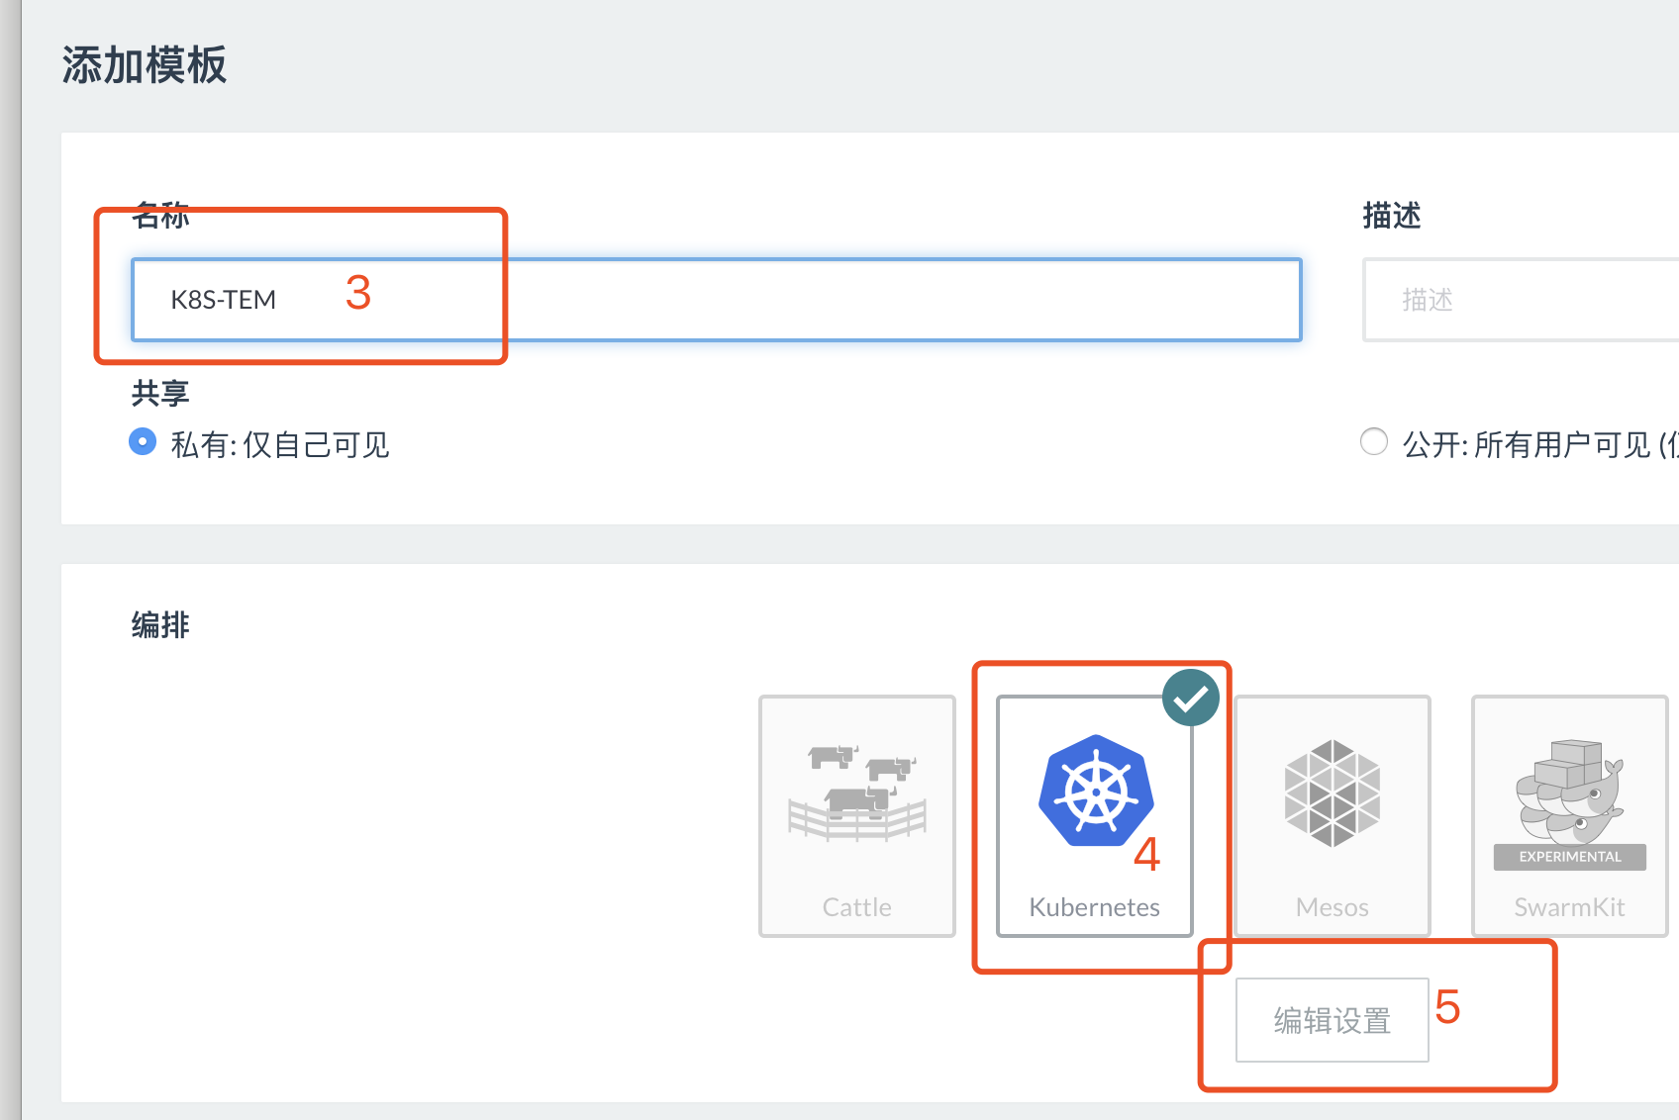Click the 添加模板 page heading
Screen dimensions: 1679x1120
(144, 65)
